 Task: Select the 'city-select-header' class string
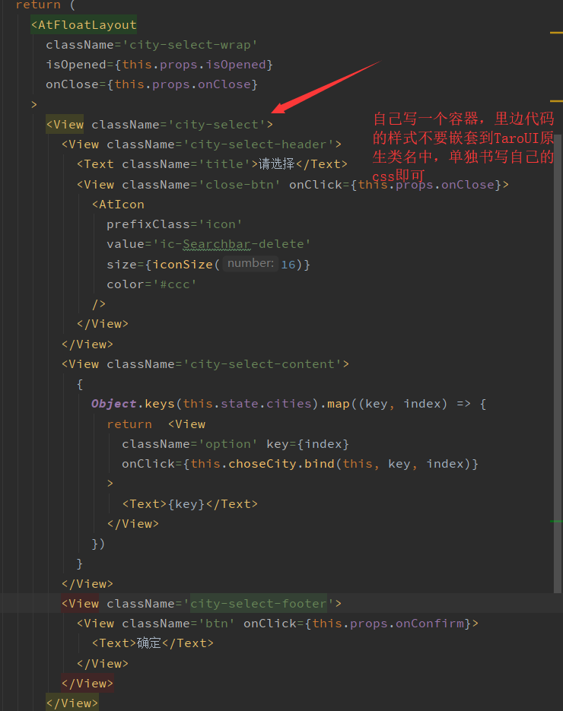click(x=262, y=144)
